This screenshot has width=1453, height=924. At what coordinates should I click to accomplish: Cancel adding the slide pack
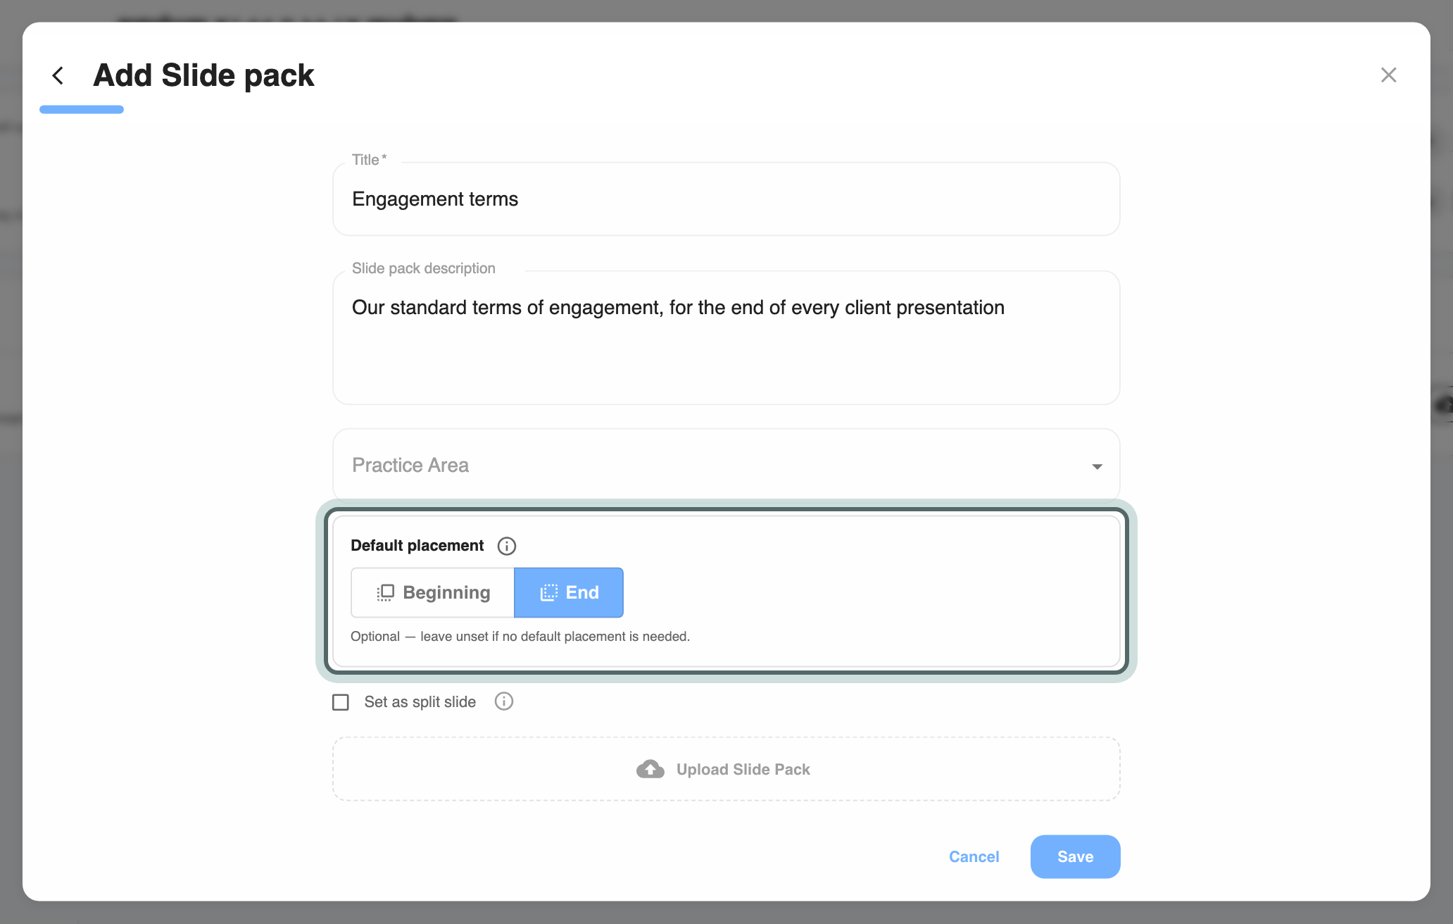click(974, 856)
